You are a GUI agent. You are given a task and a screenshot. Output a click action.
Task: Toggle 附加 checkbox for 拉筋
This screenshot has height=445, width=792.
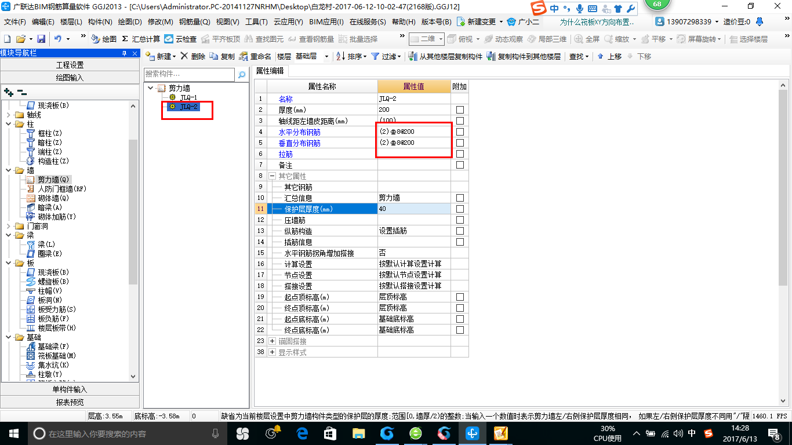coord(460,154)
